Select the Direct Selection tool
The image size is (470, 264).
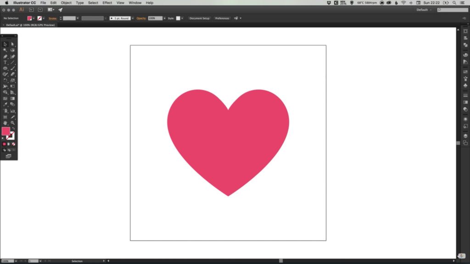pyautogui.click(x=13, y=44)
